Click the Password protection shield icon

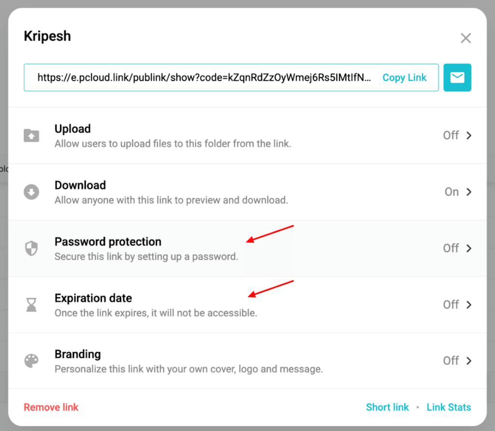(x=31, y=248)
